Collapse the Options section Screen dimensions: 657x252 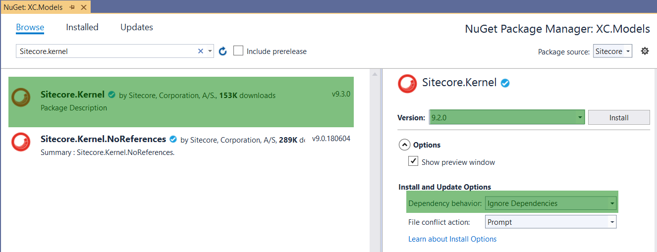pos(405,145)
